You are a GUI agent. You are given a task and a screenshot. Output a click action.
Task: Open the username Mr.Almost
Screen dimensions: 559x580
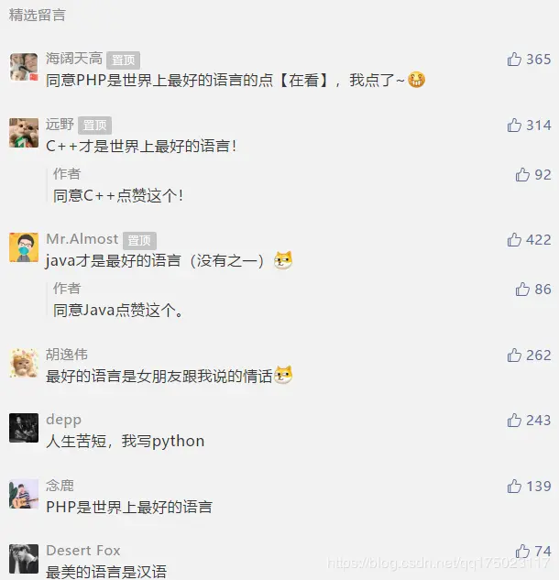tap(82, 239)
